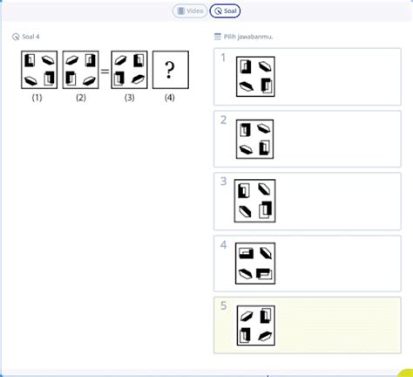Image resolution: width=413 pixels, height=377 pixels.
Task: Click the list icon beside Pilih jawabanmu
Action: click(x=218, y=37)
